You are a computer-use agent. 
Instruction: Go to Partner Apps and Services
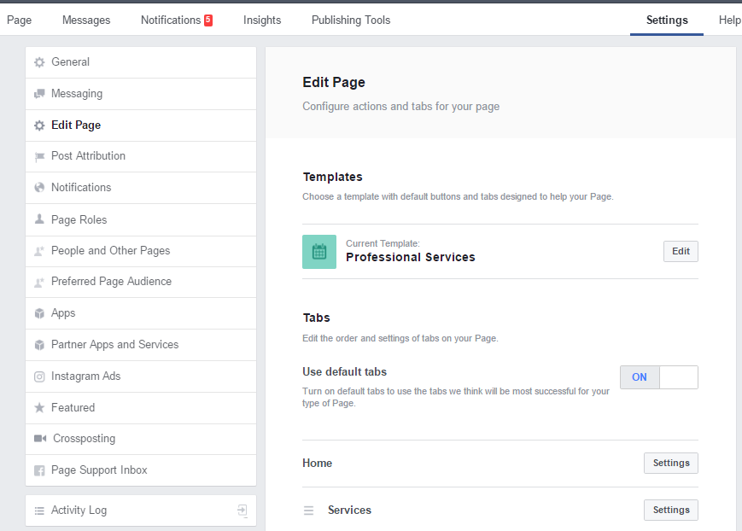[114, 345]
